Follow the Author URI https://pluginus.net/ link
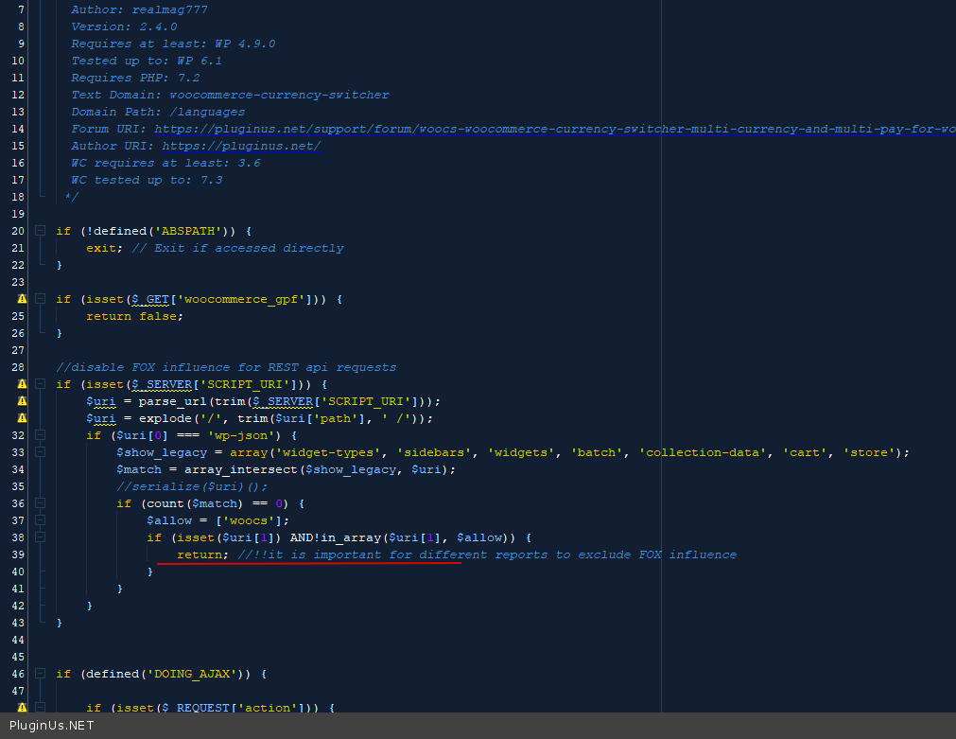Viewport: 956px width, 739px height. click(241, 146)
